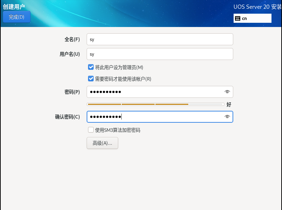Screen dimensions: 282x210
Task: Click the 密码(P) label
Action: coord(72,92)
